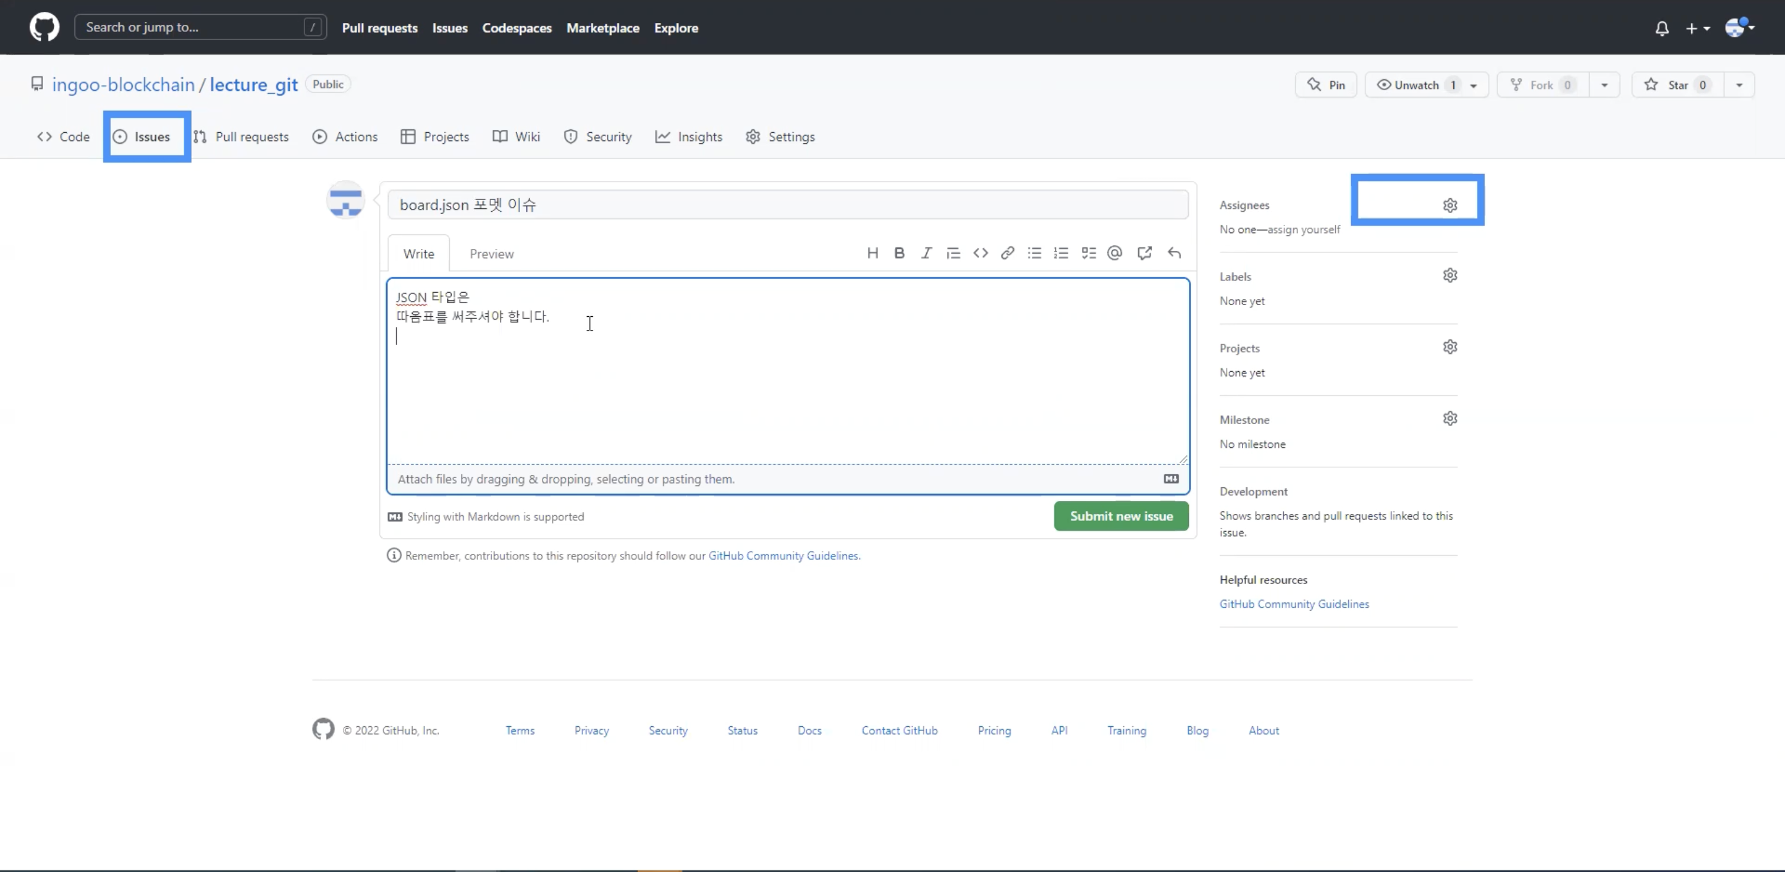Switch to the Preview tab

click(x=491, y=254)
